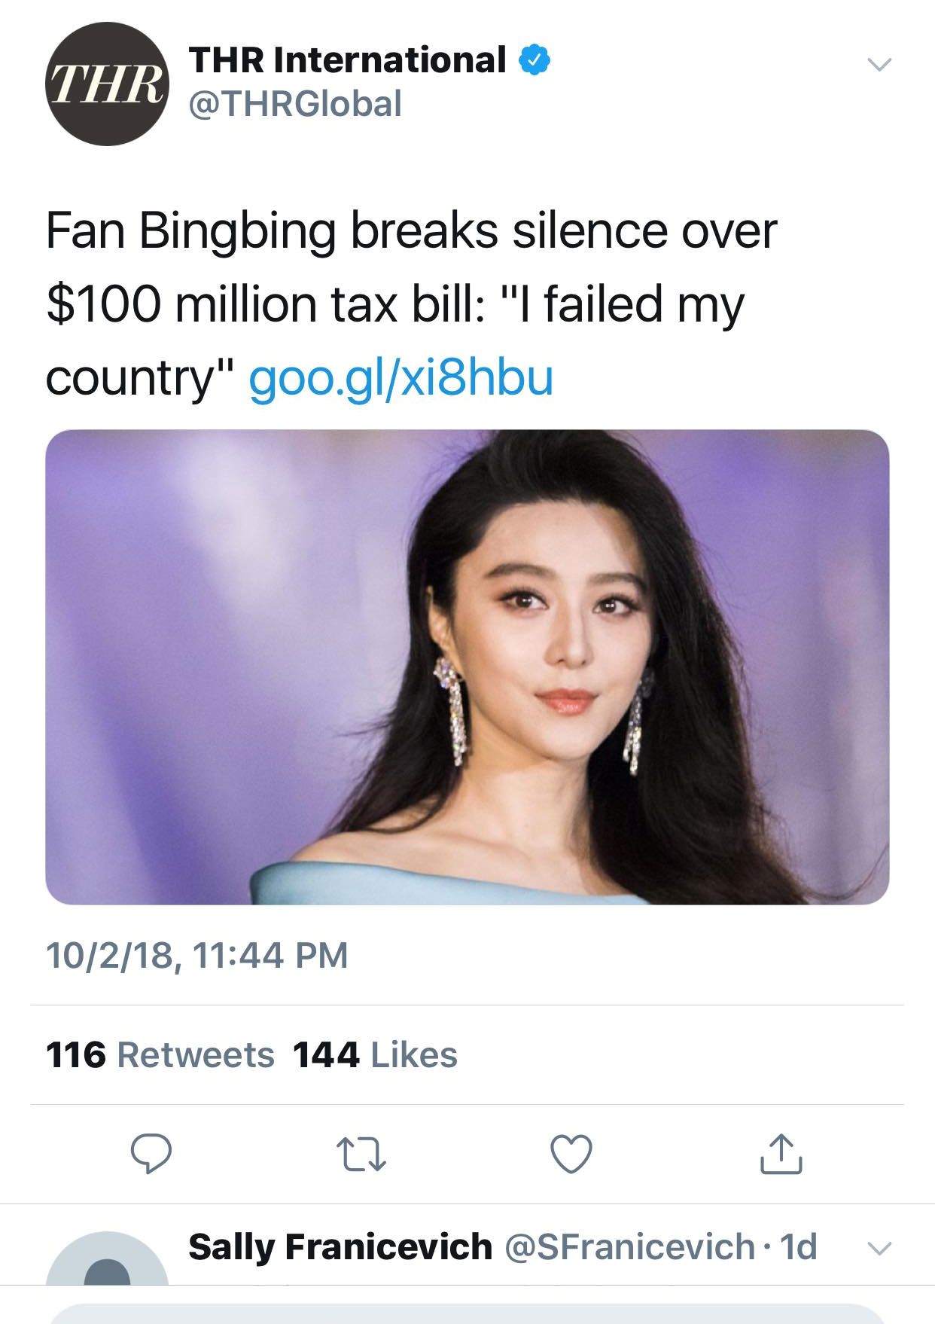Image resolution: width=935 pixels, height=1324 pixels.
Task: Open Sally Franicevich's profile name
Action: pos(340,1246)
